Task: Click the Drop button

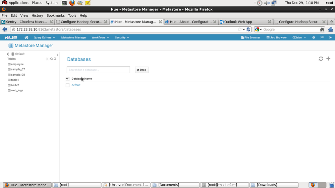Action: 142,70
